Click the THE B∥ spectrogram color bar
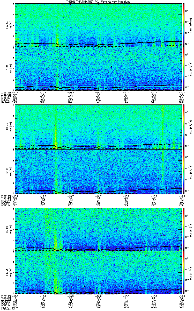The image size is (194, 311). pyautogui.click(x=184, y=273)
